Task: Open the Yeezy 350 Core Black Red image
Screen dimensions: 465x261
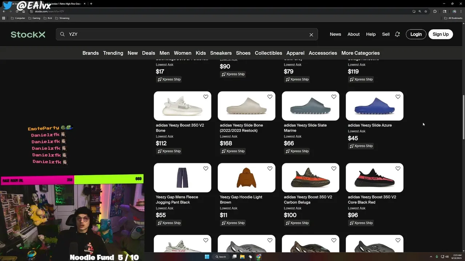Action: pos(375,178)
